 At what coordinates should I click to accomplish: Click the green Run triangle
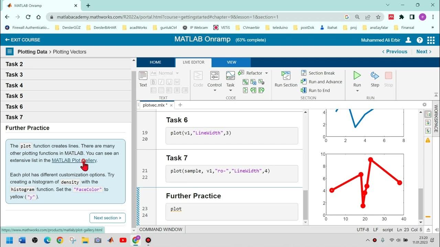click(357, 75)
